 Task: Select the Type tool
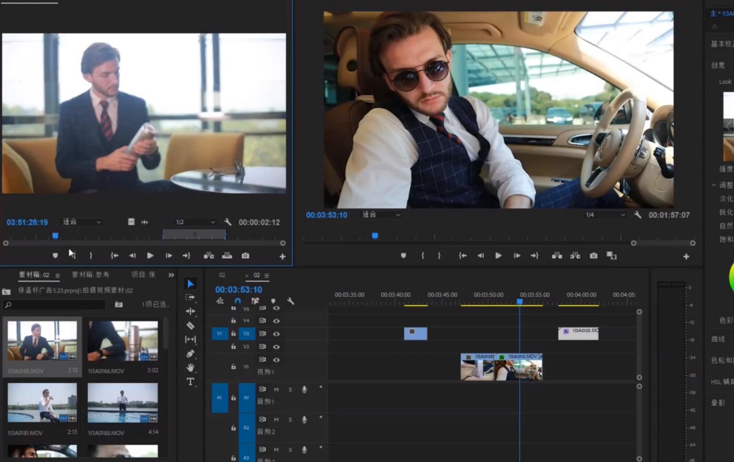[190, 382]
